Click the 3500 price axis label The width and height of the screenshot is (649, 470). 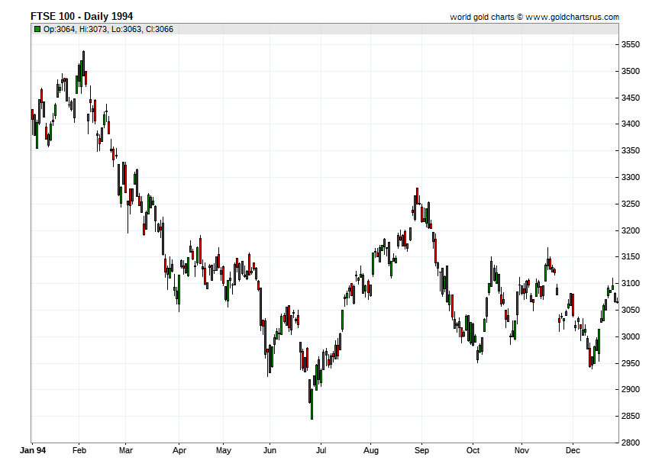point(631,71)
